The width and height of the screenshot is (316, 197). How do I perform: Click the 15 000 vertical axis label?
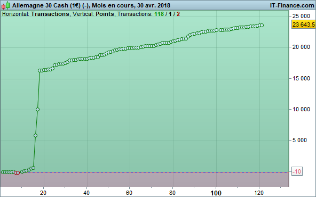coord(301,78)
